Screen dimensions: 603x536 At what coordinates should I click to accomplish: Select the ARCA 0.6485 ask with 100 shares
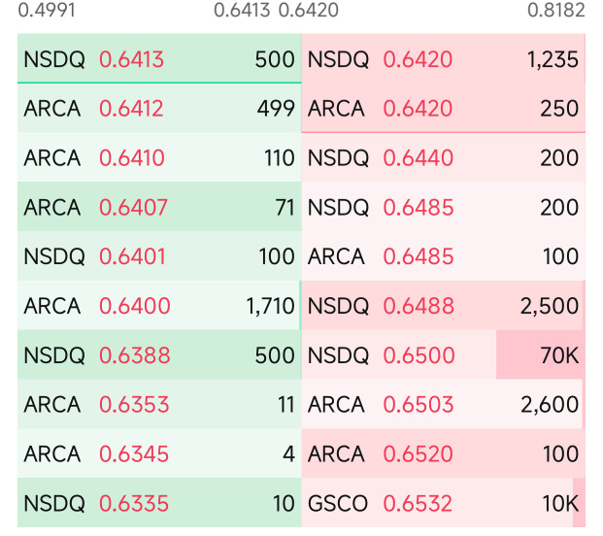(x=444, y=255)
